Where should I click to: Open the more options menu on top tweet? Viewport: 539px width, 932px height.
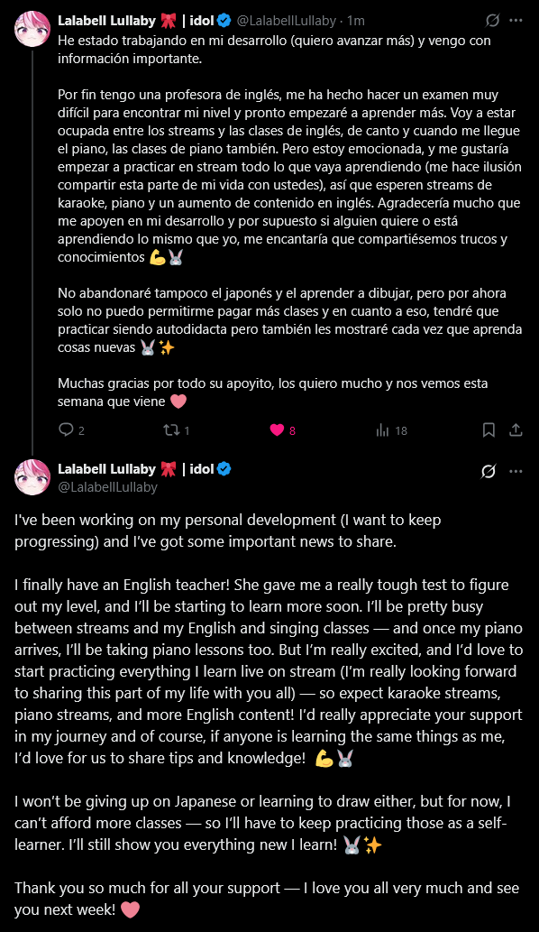[516, 20]
